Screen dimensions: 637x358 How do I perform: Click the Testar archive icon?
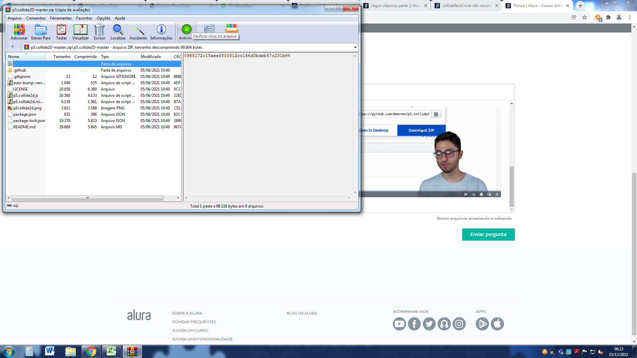click(61, 32)
